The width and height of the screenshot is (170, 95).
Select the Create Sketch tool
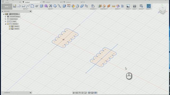tap(15, 6)
